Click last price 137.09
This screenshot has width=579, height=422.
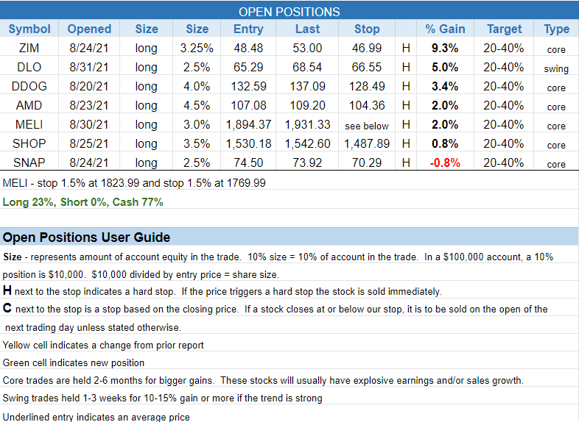pos(308,86)
